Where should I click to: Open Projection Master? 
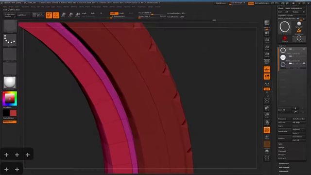(x=10, y=15)
